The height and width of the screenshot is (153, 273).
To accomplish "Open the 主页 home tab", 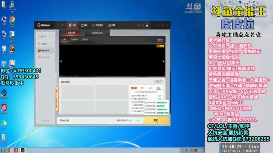I will [x=72, y=25].
